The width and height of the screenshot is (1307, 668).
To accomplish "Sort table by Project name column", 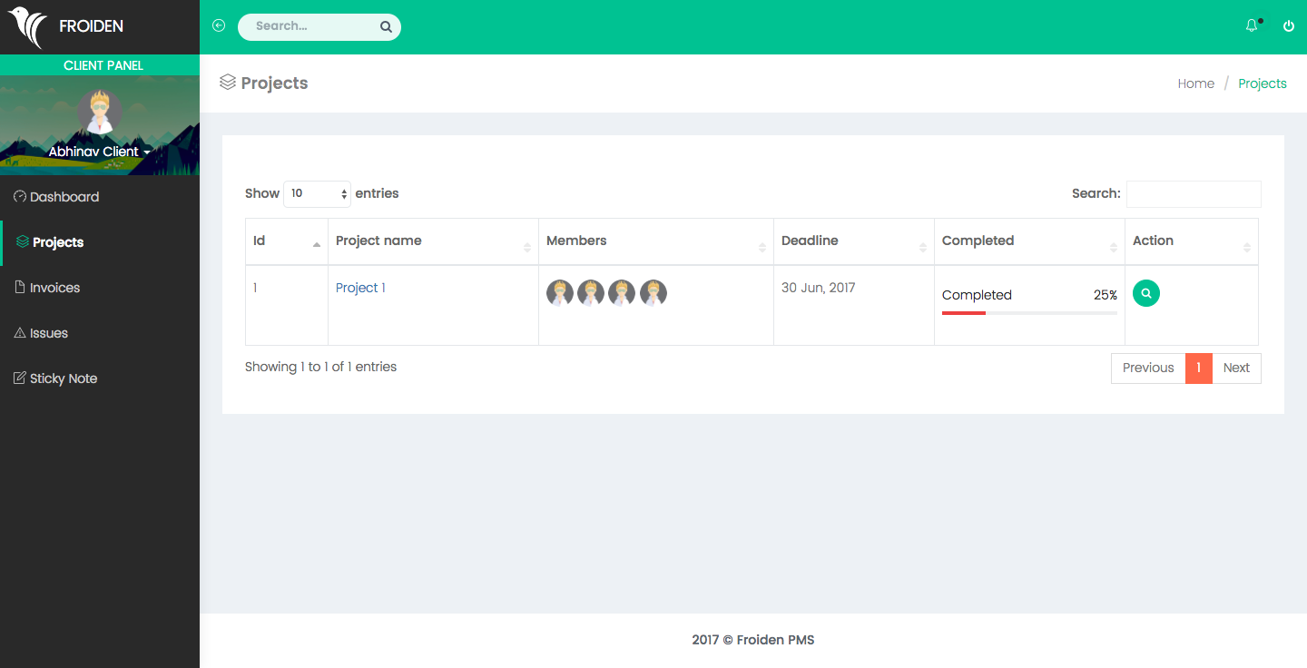I will click(x=432, y=241).
